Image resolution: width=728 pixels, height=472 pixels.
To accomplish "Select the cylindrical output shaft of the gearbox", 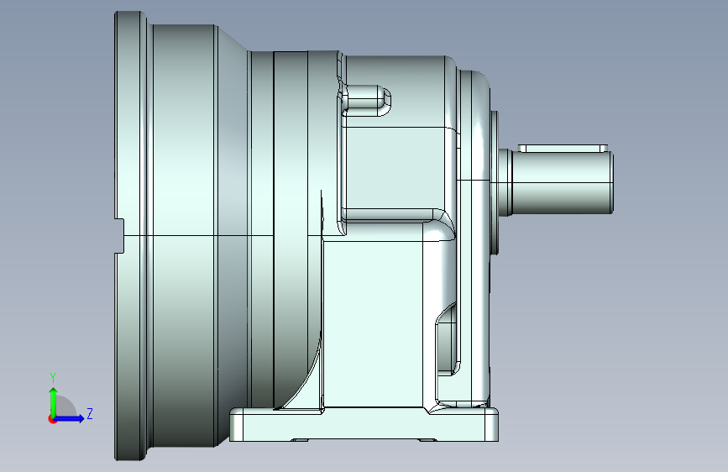I will (x=563, y=182).
